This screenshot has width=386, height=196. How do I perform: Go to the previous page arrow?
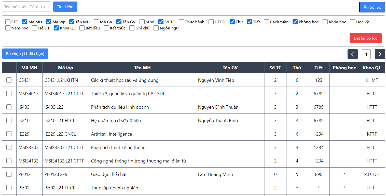(x=353, y=54)
